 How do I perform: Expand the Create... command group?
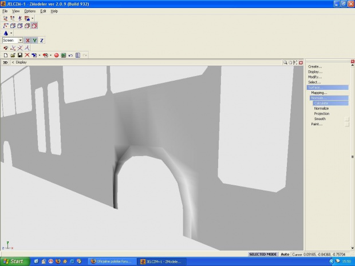pos(315,67)
